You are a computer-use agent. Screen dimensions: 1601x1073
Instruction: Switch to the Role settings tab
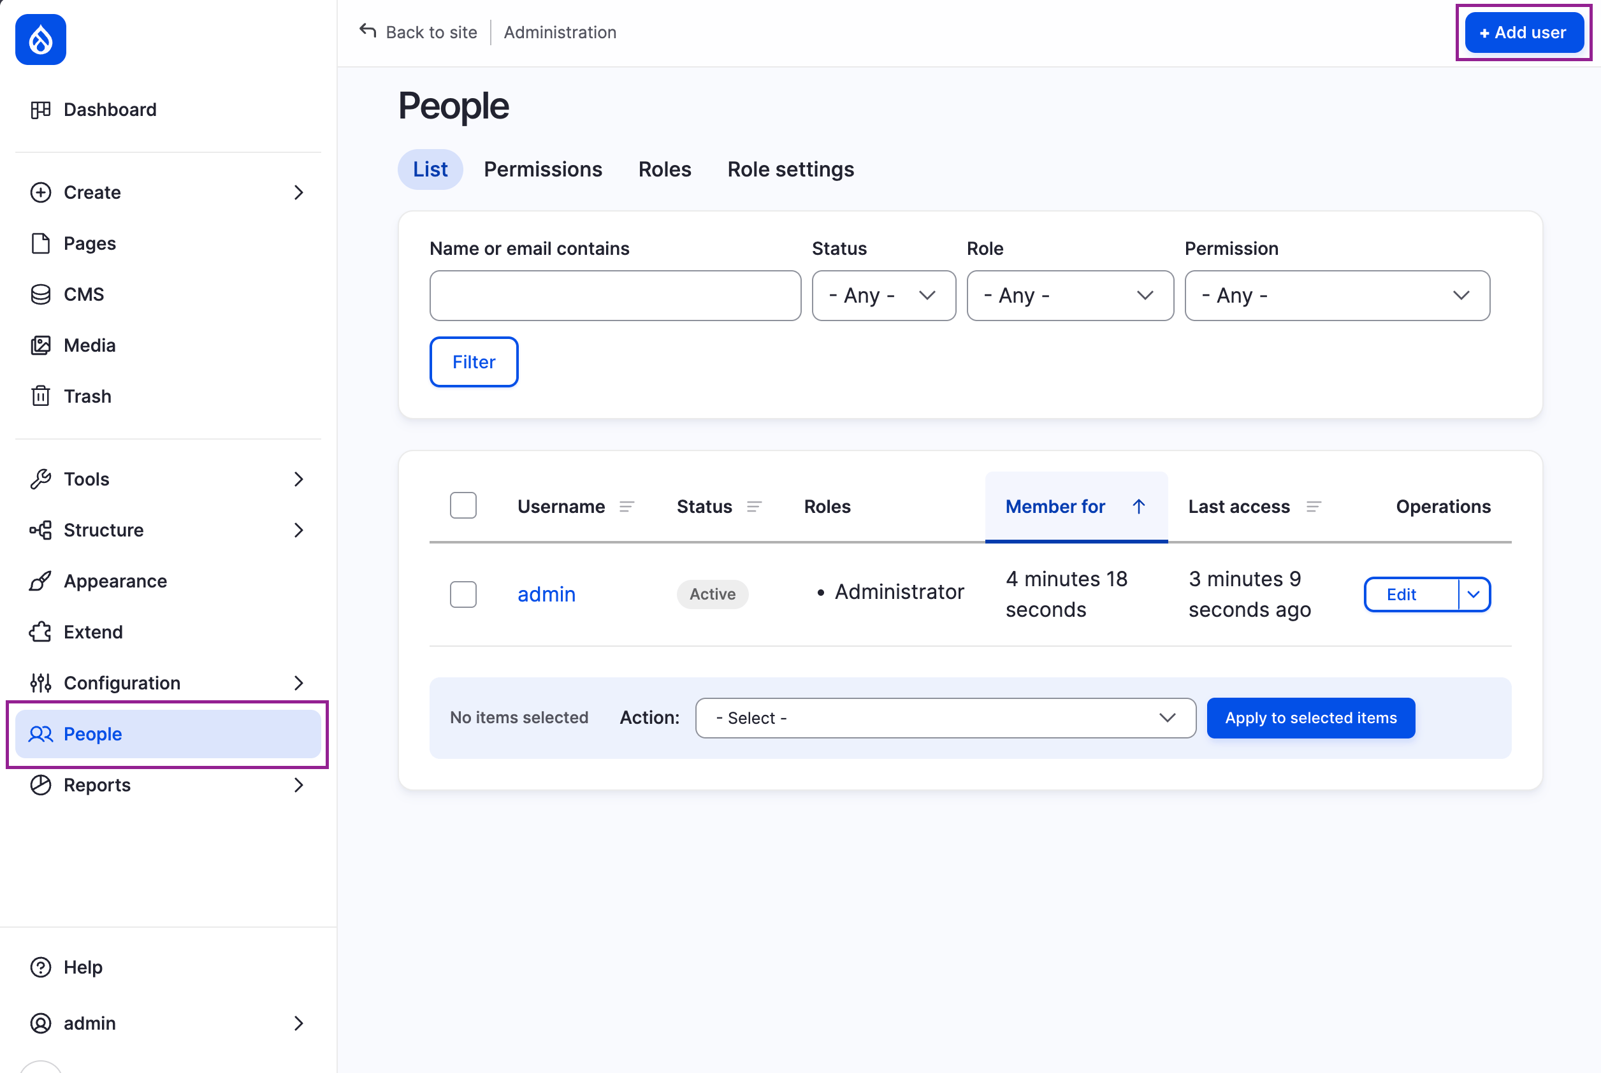pos(790,169)
